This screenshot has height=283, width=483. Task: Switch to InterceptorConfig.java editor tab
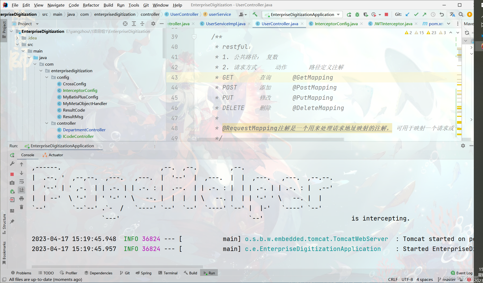coord(336,24)
